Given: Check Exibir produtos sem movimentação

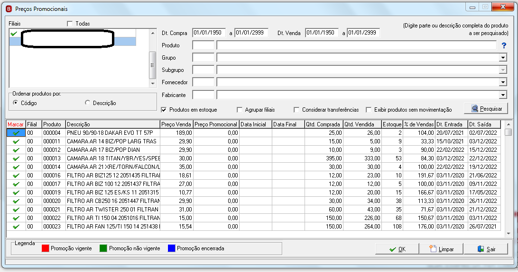Looking at the screenshot, I should click(x=369, y=110).
